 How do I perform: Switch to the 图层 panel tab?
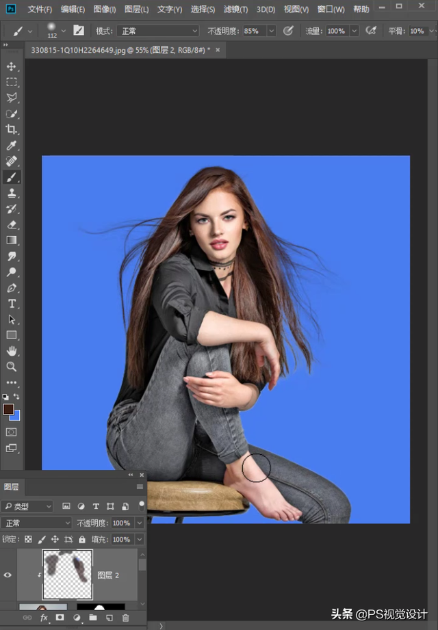11,486
